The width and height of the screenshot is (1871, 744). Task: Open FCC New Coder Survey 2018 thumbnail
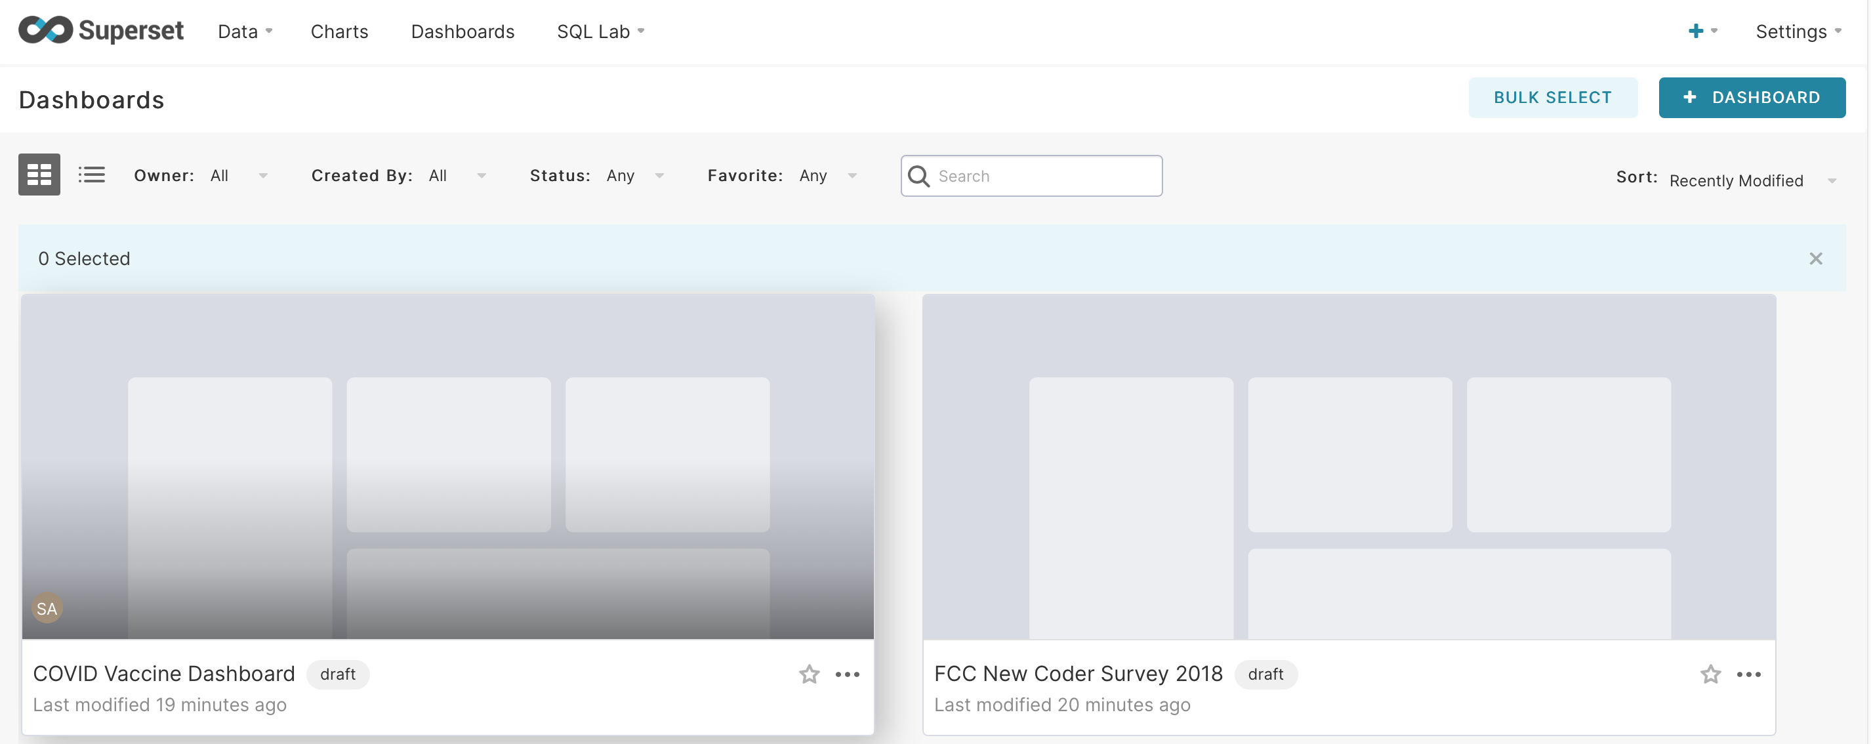coord(1349,467)
